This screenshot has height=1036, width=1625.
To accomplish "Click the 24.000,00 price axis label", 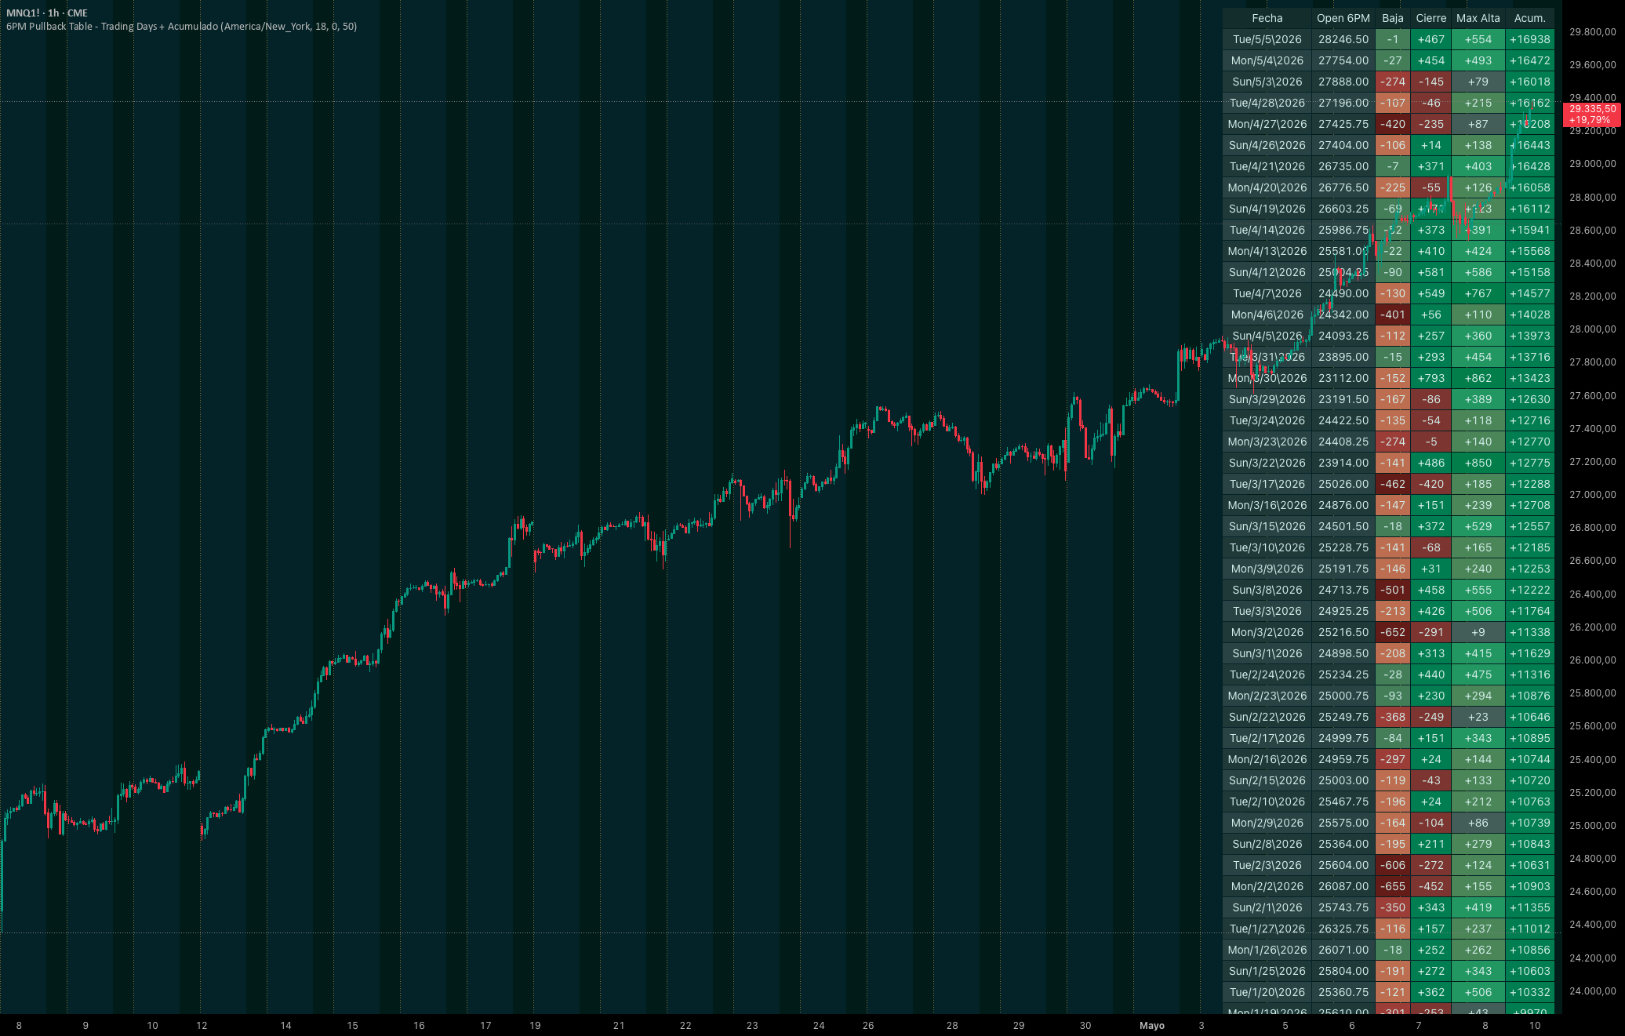I will click(1592, 991).
